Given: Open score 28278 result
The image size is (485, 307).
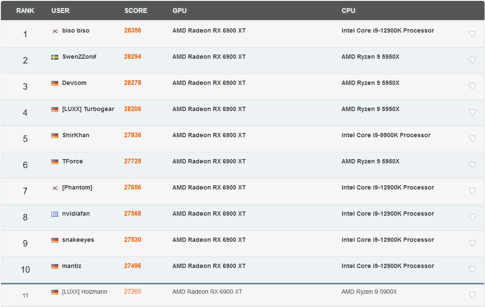Looking at the screenshot, I should [133, 83].
